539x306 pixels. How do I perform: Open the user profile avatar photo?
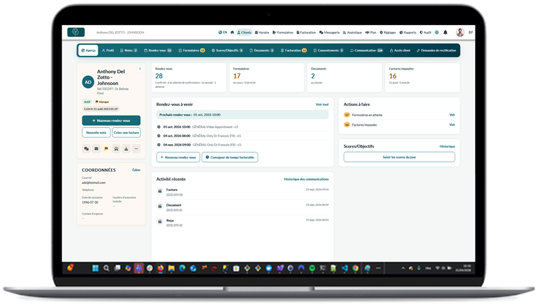(460, 32)
